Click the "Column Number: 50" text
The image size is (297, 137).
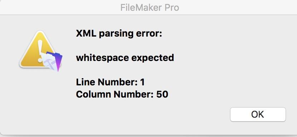(122, 94)
